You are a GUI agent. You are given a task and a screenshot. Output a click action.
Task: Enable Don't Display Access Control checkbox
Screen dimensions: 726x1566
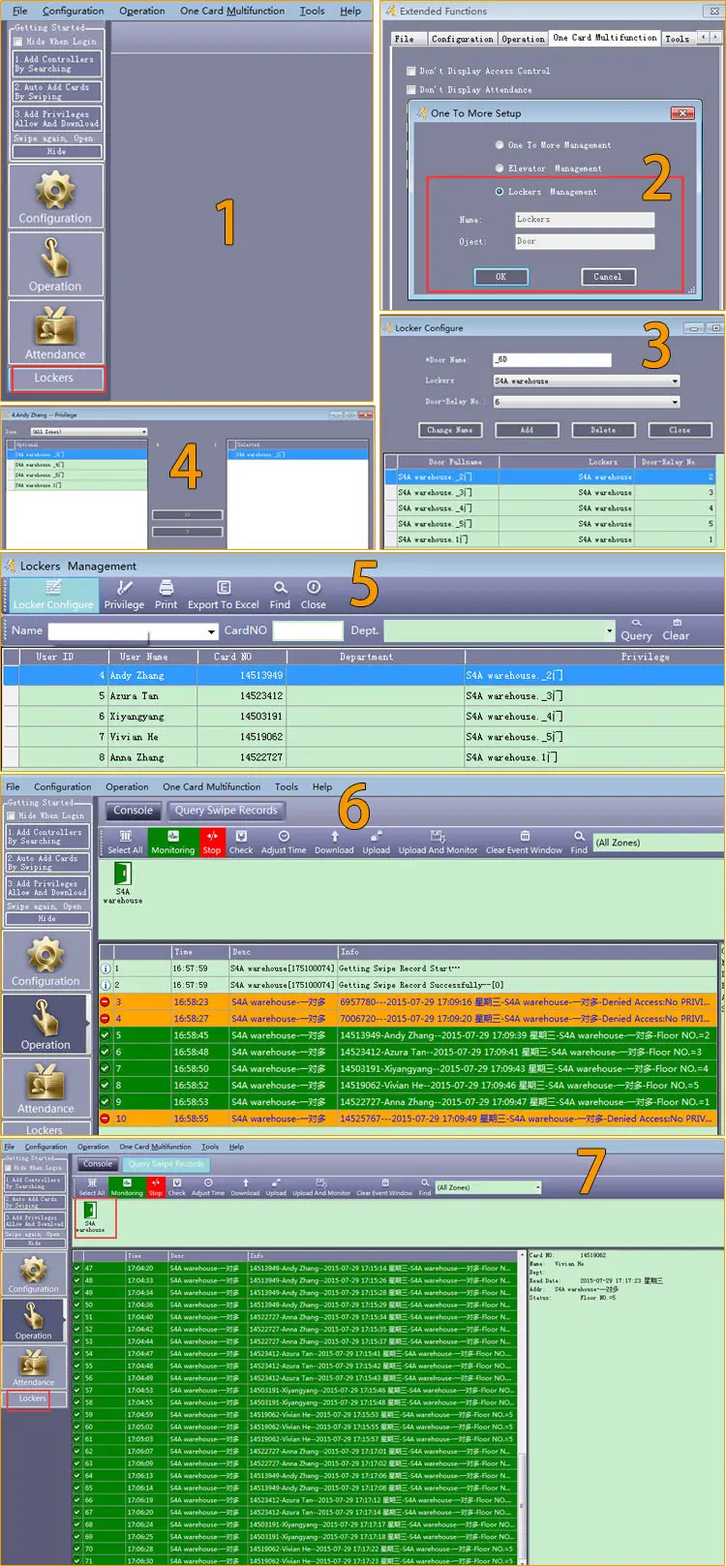412,71
